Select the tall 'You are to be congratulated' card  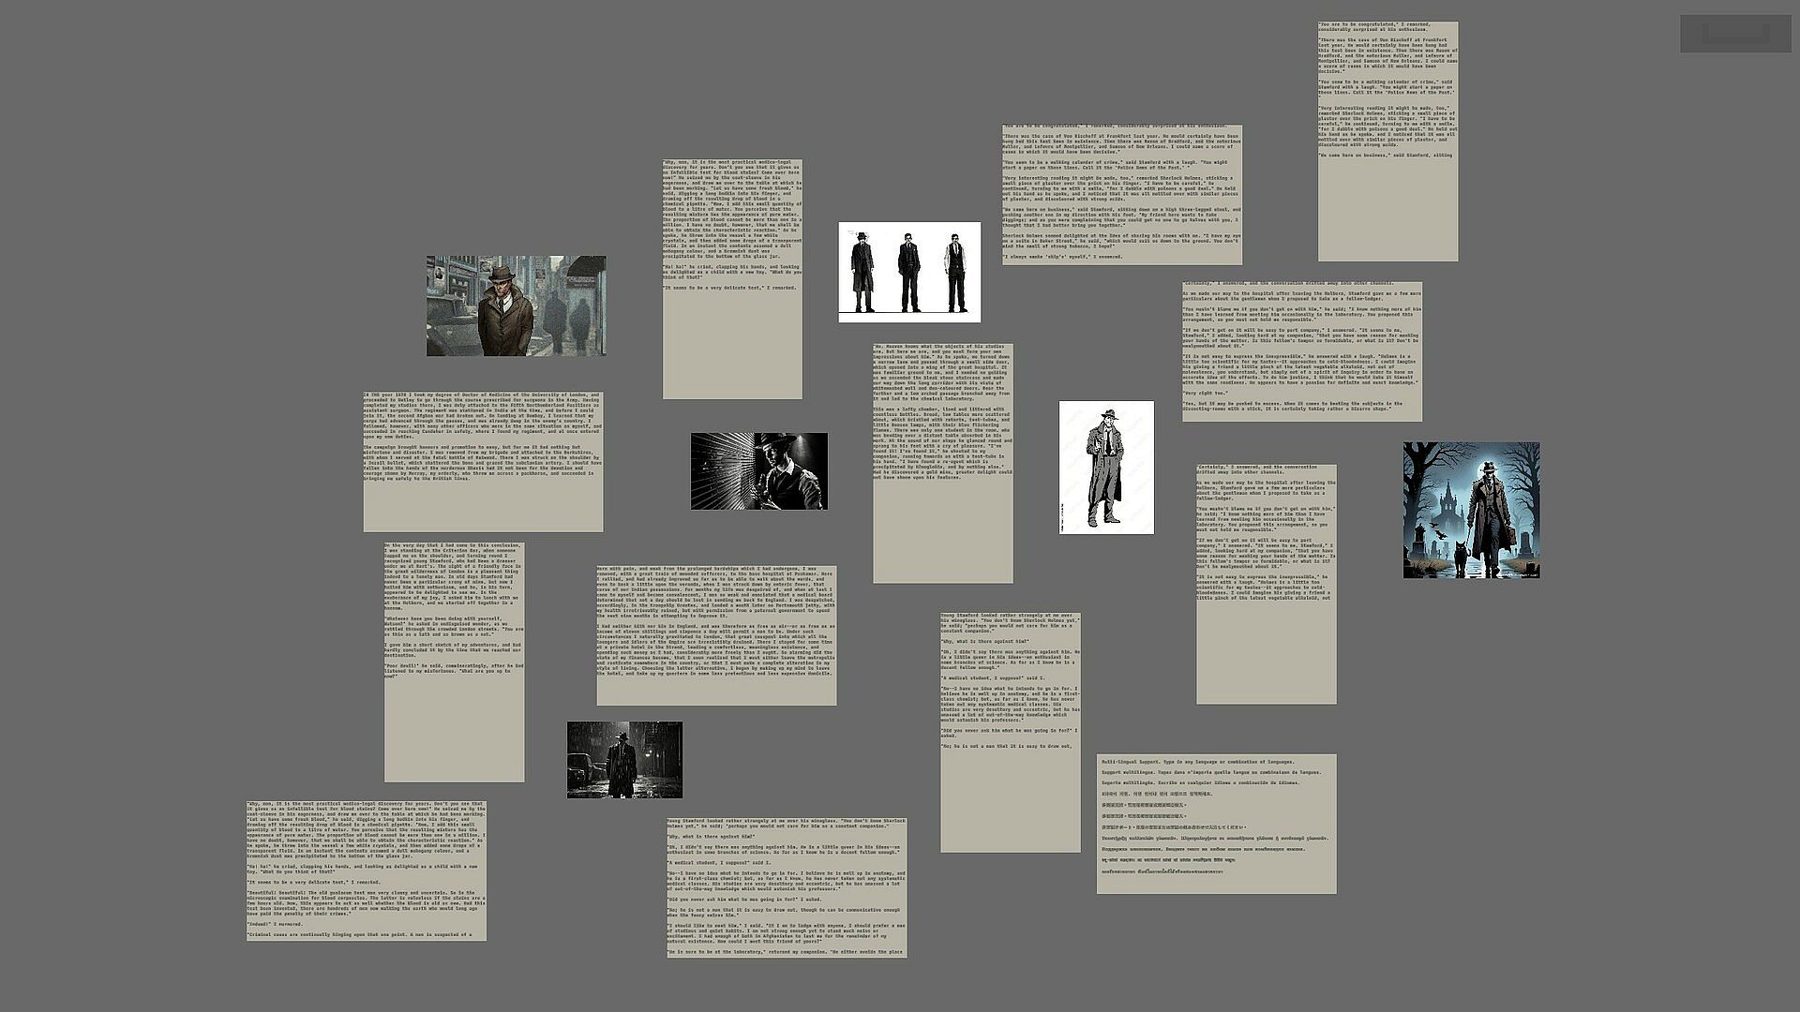[1387, 141]
